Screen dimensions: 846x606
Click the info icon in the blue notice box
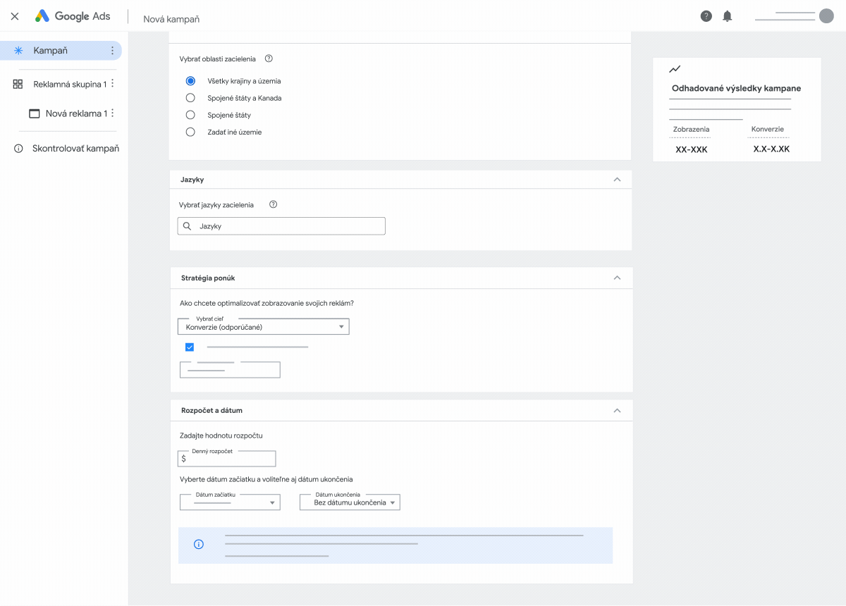tap(199, 545)
